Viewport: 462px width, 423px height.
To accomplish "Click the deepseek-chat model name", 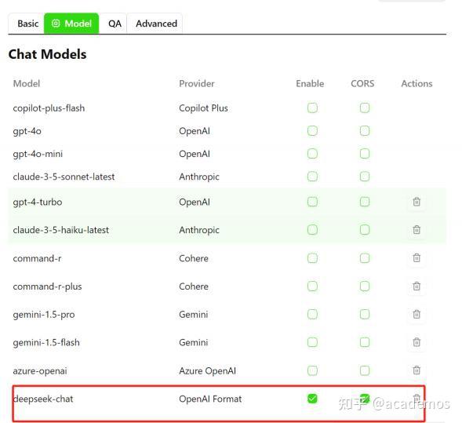I will tap(43, 399).
